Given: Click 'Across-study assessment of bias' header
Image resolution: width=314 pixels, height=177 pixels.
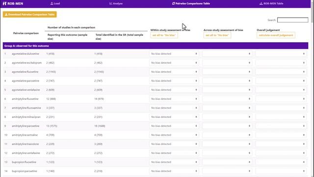Looking at the screenshot, I should (223, 30).
